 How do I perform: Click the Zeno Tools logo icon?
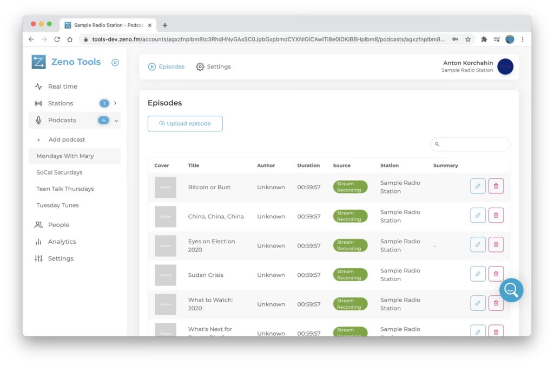[38, 62]
